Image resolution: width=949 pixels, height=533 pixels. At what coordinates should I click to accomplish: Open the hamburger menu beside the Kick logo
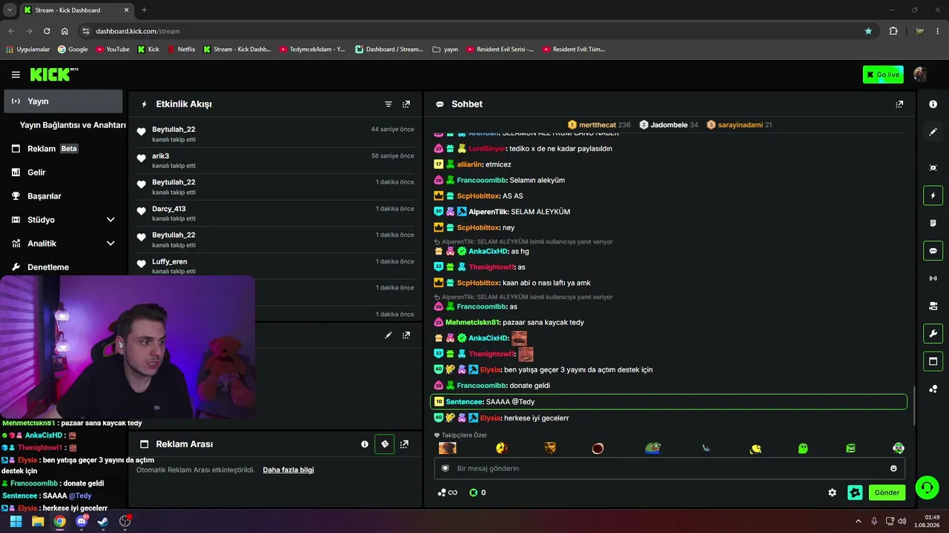point(16,75)
